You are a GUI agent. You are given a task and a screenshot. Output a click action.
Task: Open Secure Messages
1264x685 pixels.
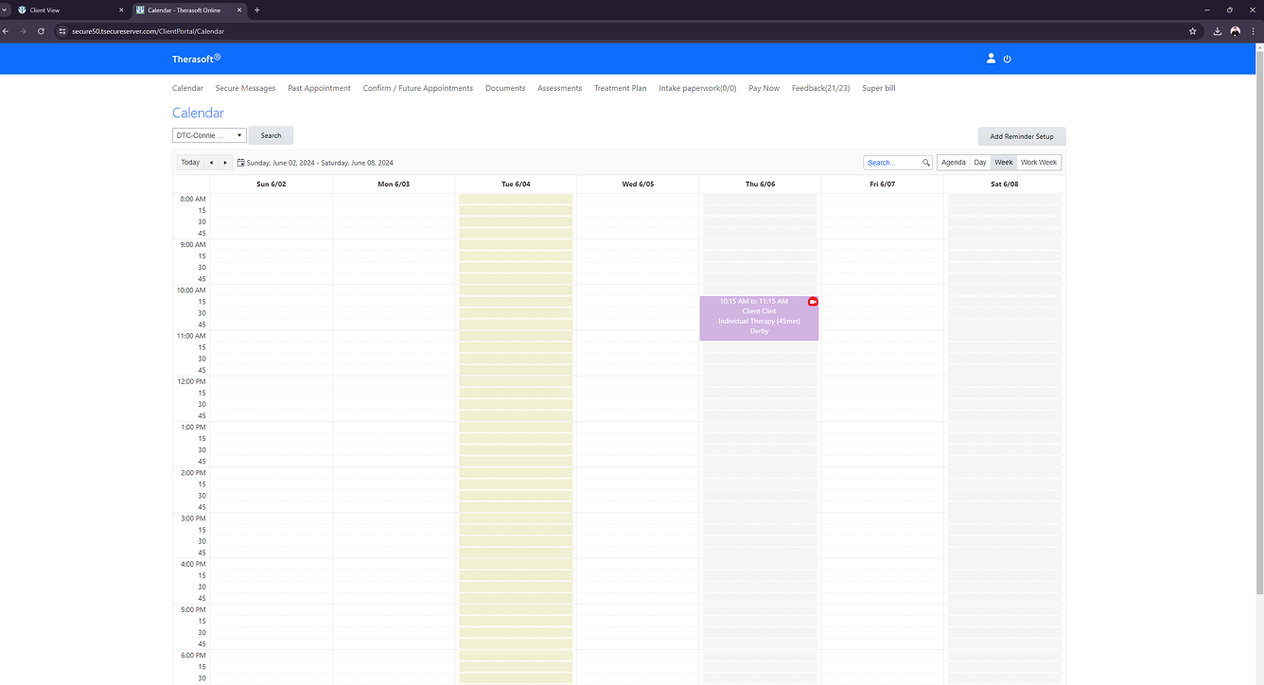(x=245, y=88)
